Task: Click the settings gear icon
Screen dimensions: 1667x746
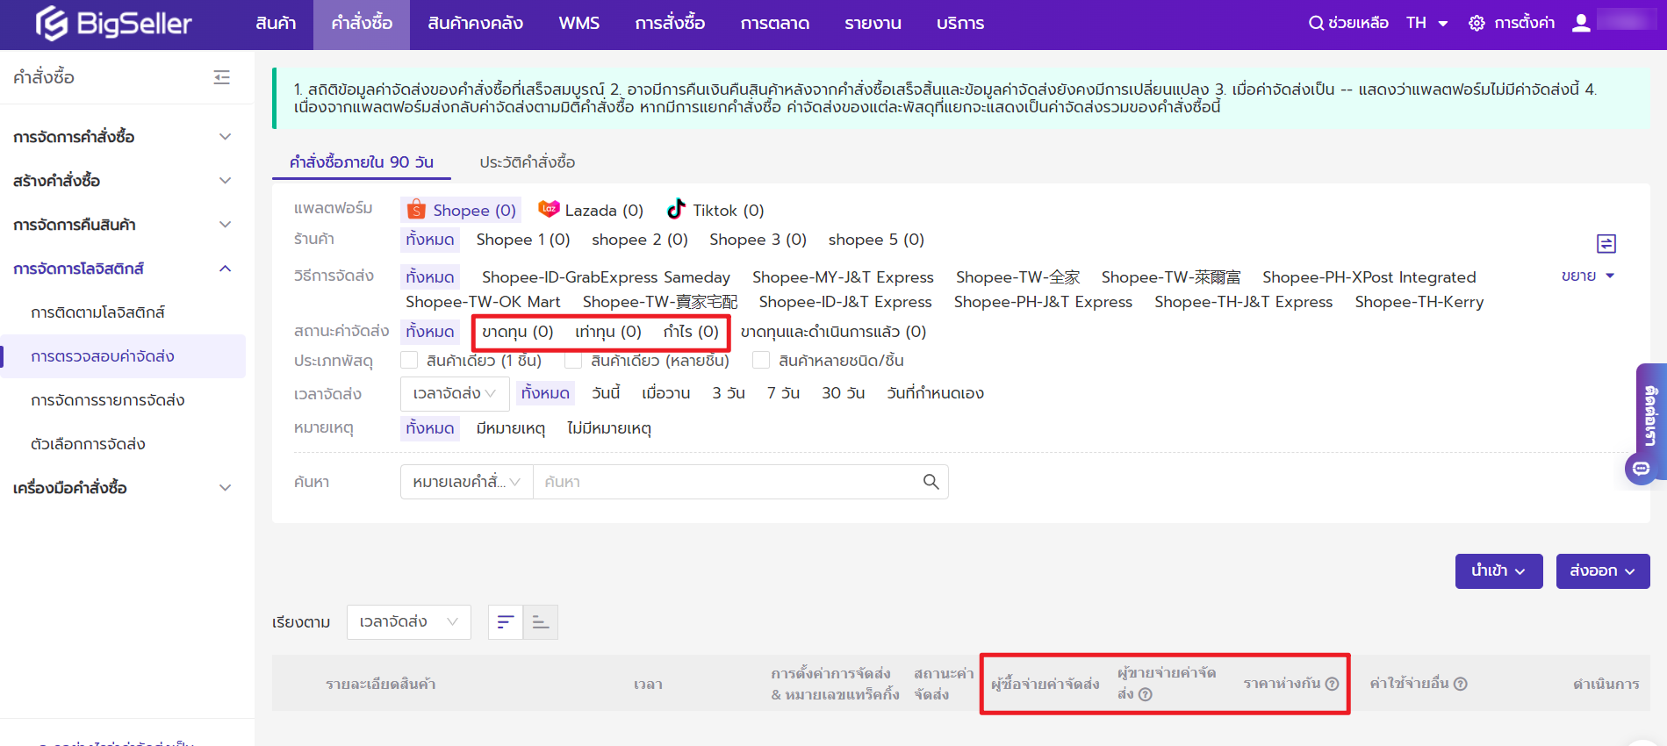Action: 1477,24
